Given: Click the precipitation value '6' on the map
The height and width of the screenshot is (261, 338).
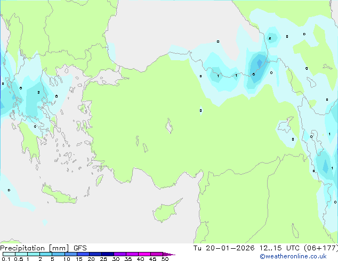Looking at the screenshot, I should point(254,75).
